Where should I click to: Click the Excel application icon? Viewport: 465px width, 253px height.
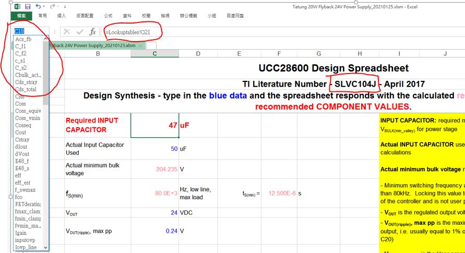pyautogui.click(x=17, y=6)
